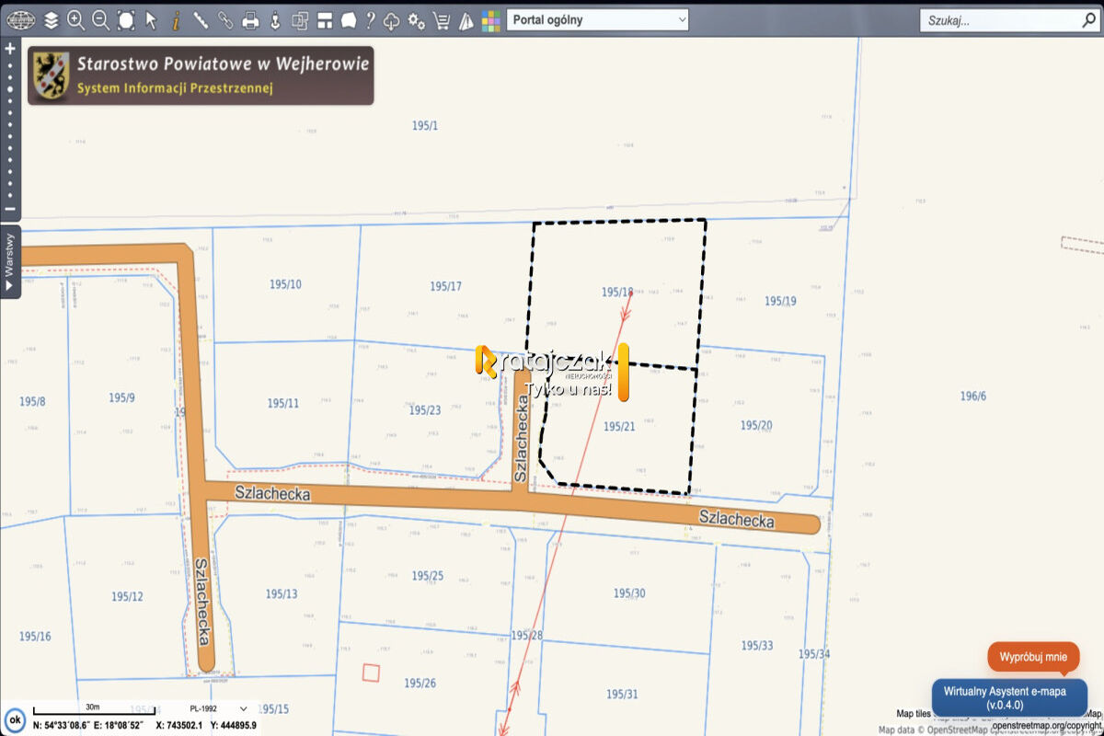1104x736 pixels.
Task: Click the Wypróbuj mnie button
Action: click(1033, 657)
